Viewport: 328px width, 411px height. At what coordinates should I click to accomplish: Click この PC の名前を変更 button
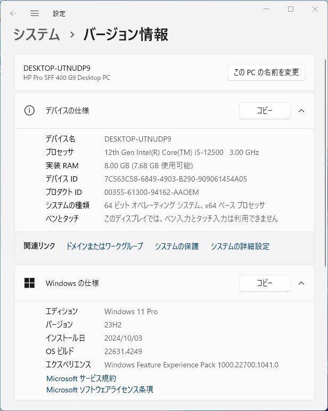point(266,72)
